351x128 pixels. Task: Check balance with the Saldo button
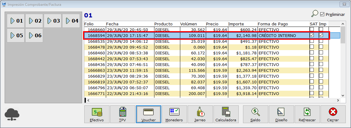[255, 114]
